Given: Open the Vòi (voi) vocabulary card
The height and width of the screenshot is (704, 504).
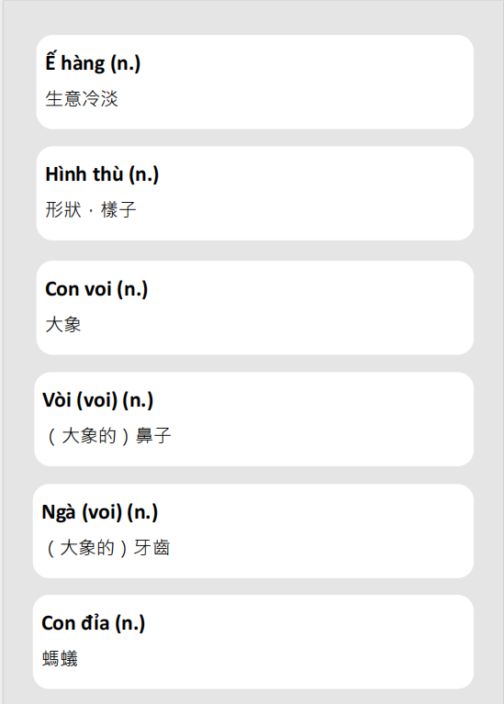Looking at the screenshot, I should 253,419.
